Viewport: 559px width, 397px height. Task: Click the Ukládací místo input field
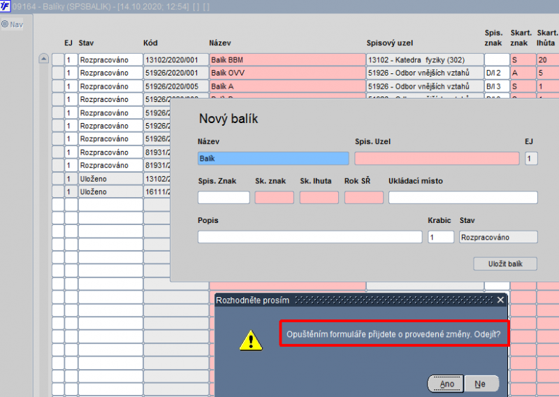click(x=463, y=197)
